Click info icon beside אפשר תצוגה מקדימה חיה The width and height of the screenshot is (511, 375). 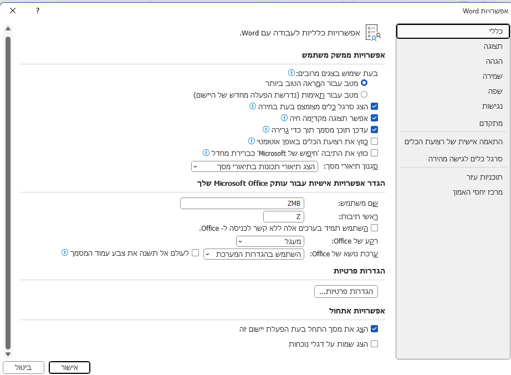point(284,118)
